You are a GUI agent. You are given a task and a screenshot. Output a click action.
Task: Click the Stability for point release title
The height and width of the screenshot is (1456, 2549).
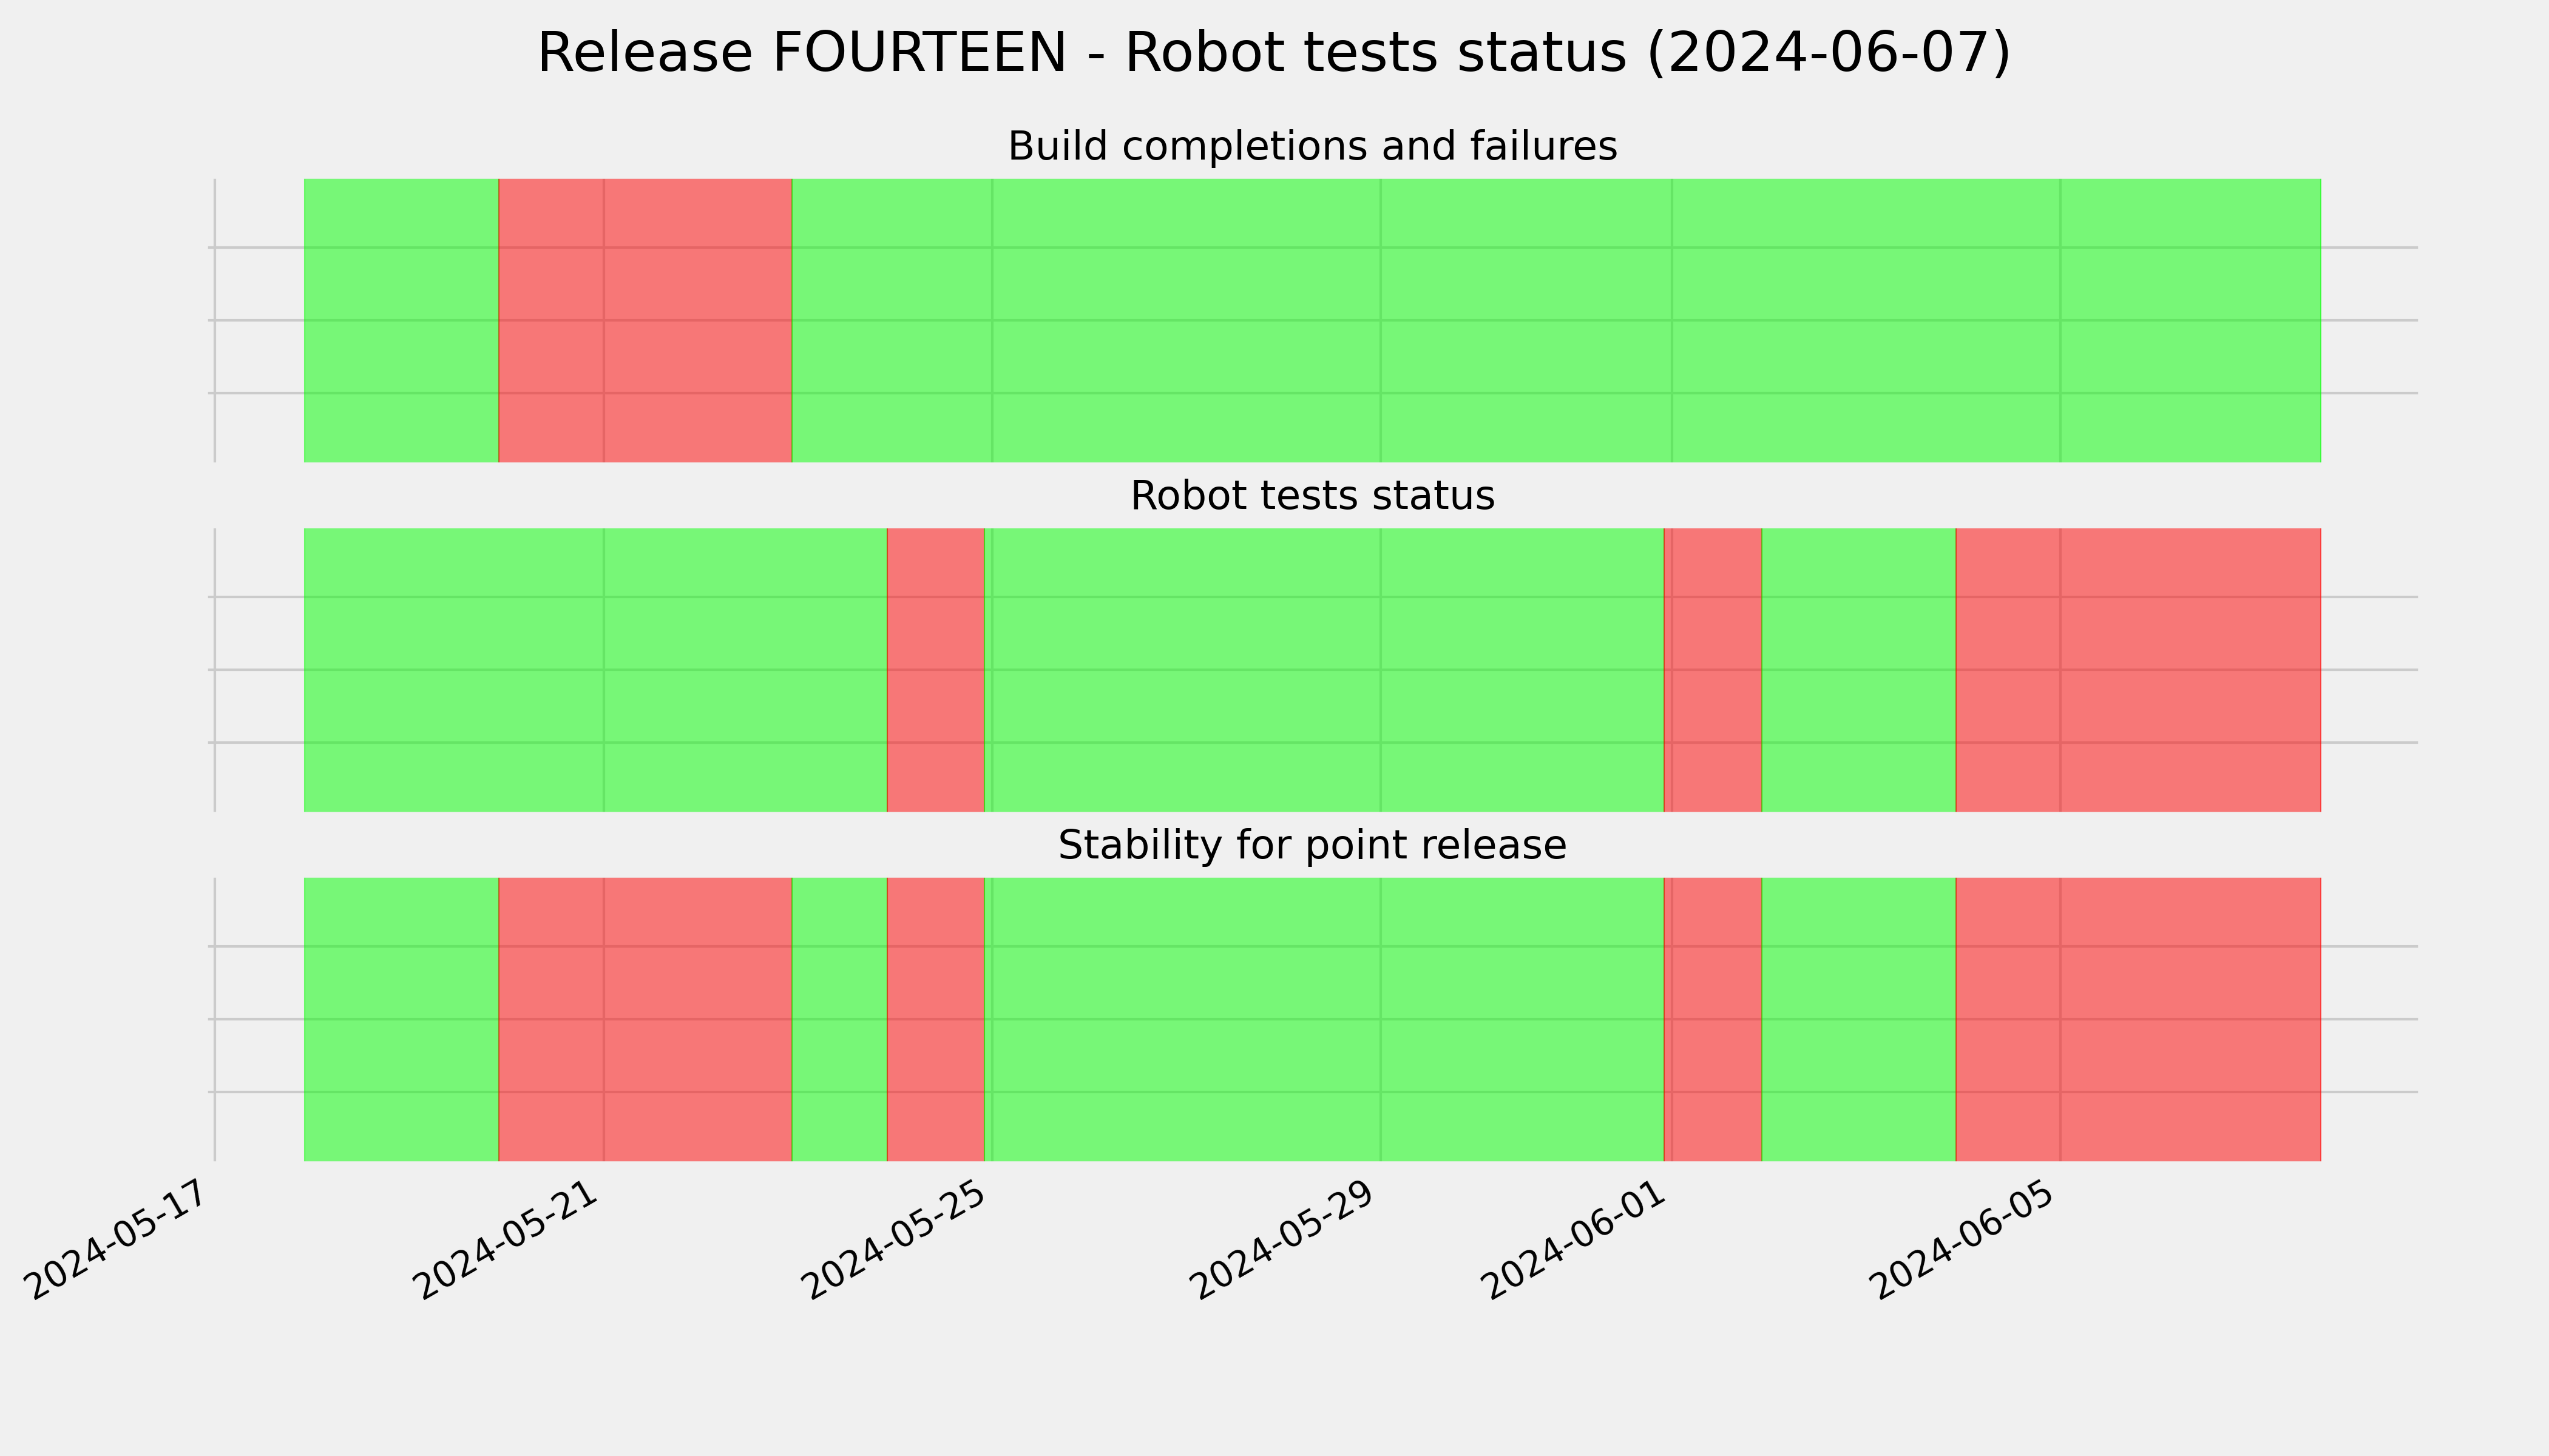[1312, 846]
